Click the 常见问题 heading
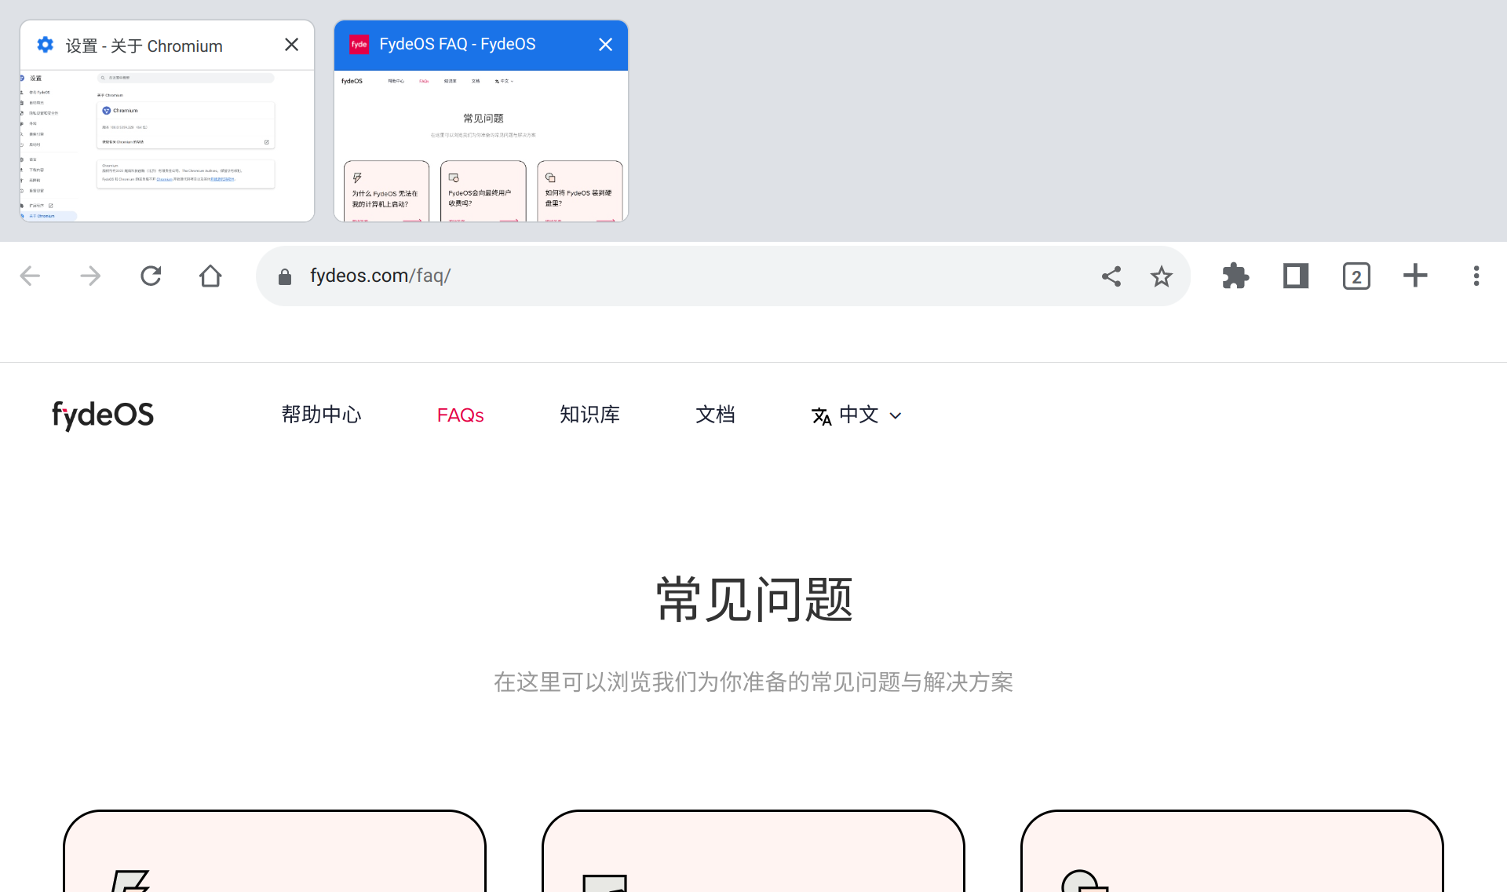This screenshot has height=892, width=1507. [x=753, y=600]
